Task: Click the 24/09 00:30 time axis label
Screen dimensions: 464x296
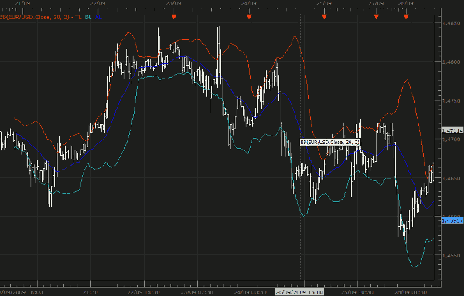Action: tap(250, 292)
